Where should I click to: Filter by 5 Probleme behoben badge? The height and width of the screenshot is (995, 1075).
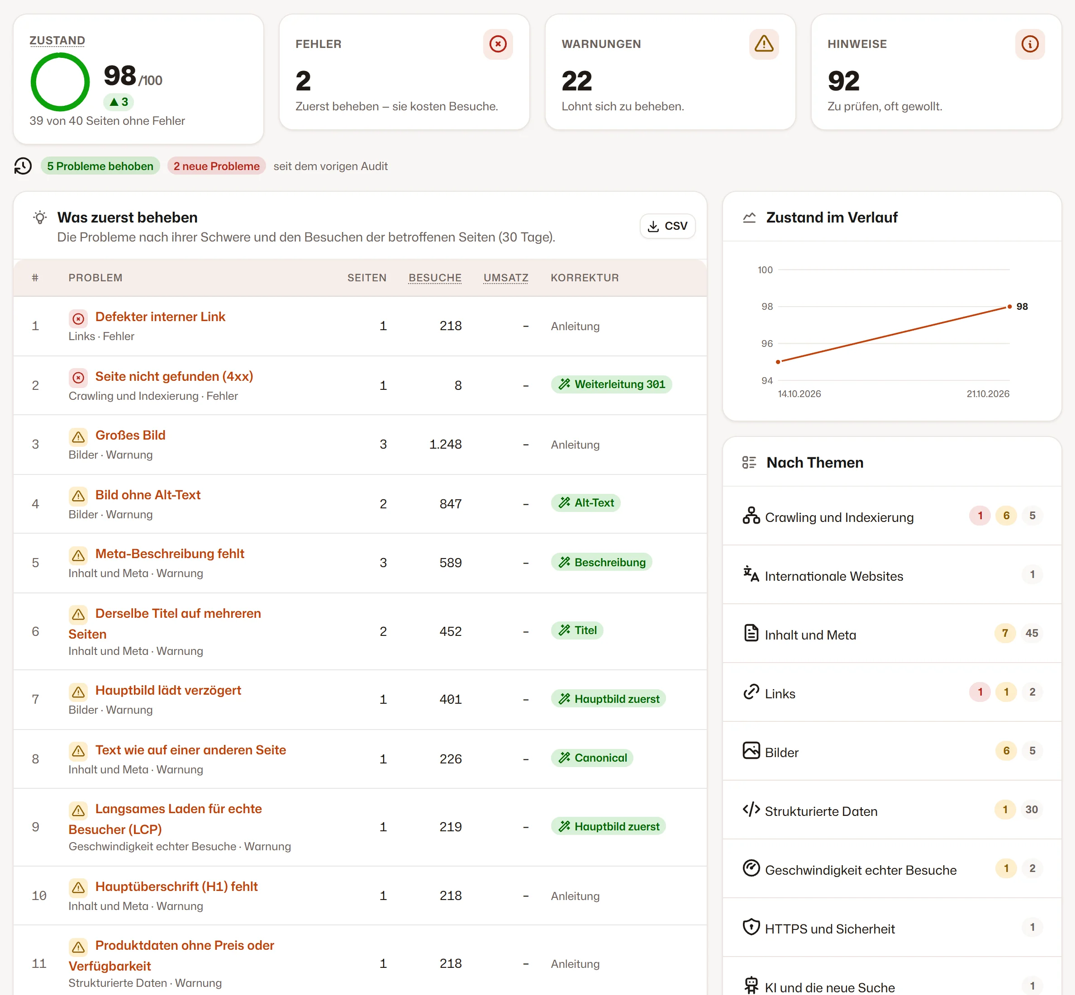pyautogui.click(x=100, y=166)
